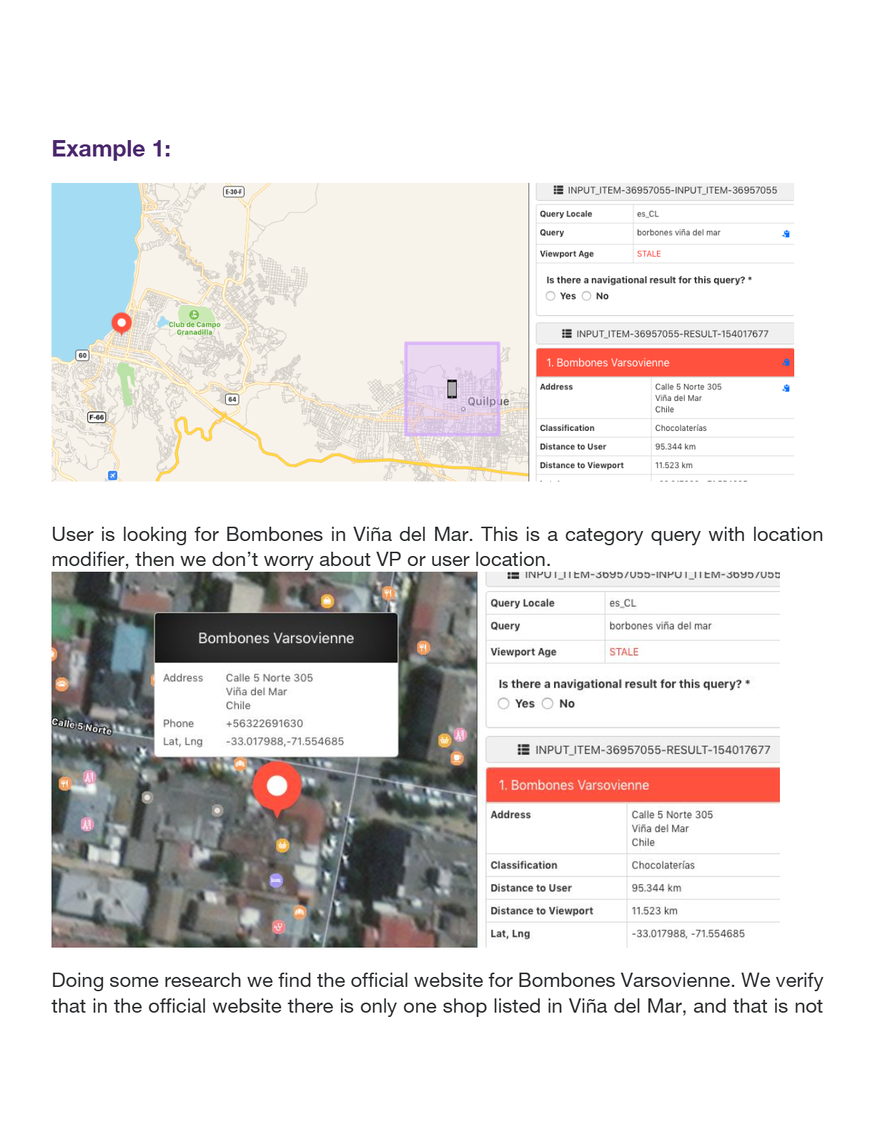Screen dimensions: 875x1132
Task: Select Yes radio in the upper navigational question
Action: click(x=550, y=296)
